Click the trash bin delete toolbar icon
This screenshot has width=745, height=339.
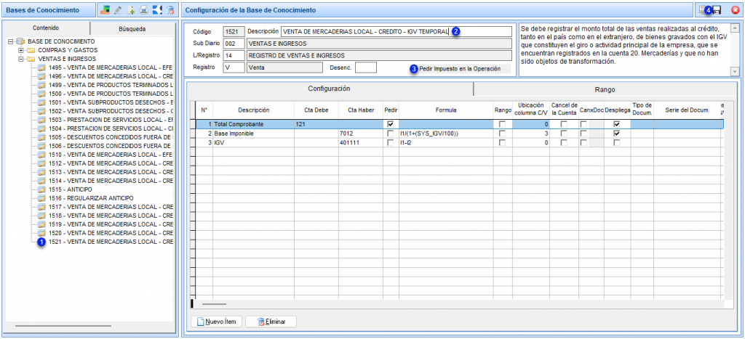(x=170, y=9)
